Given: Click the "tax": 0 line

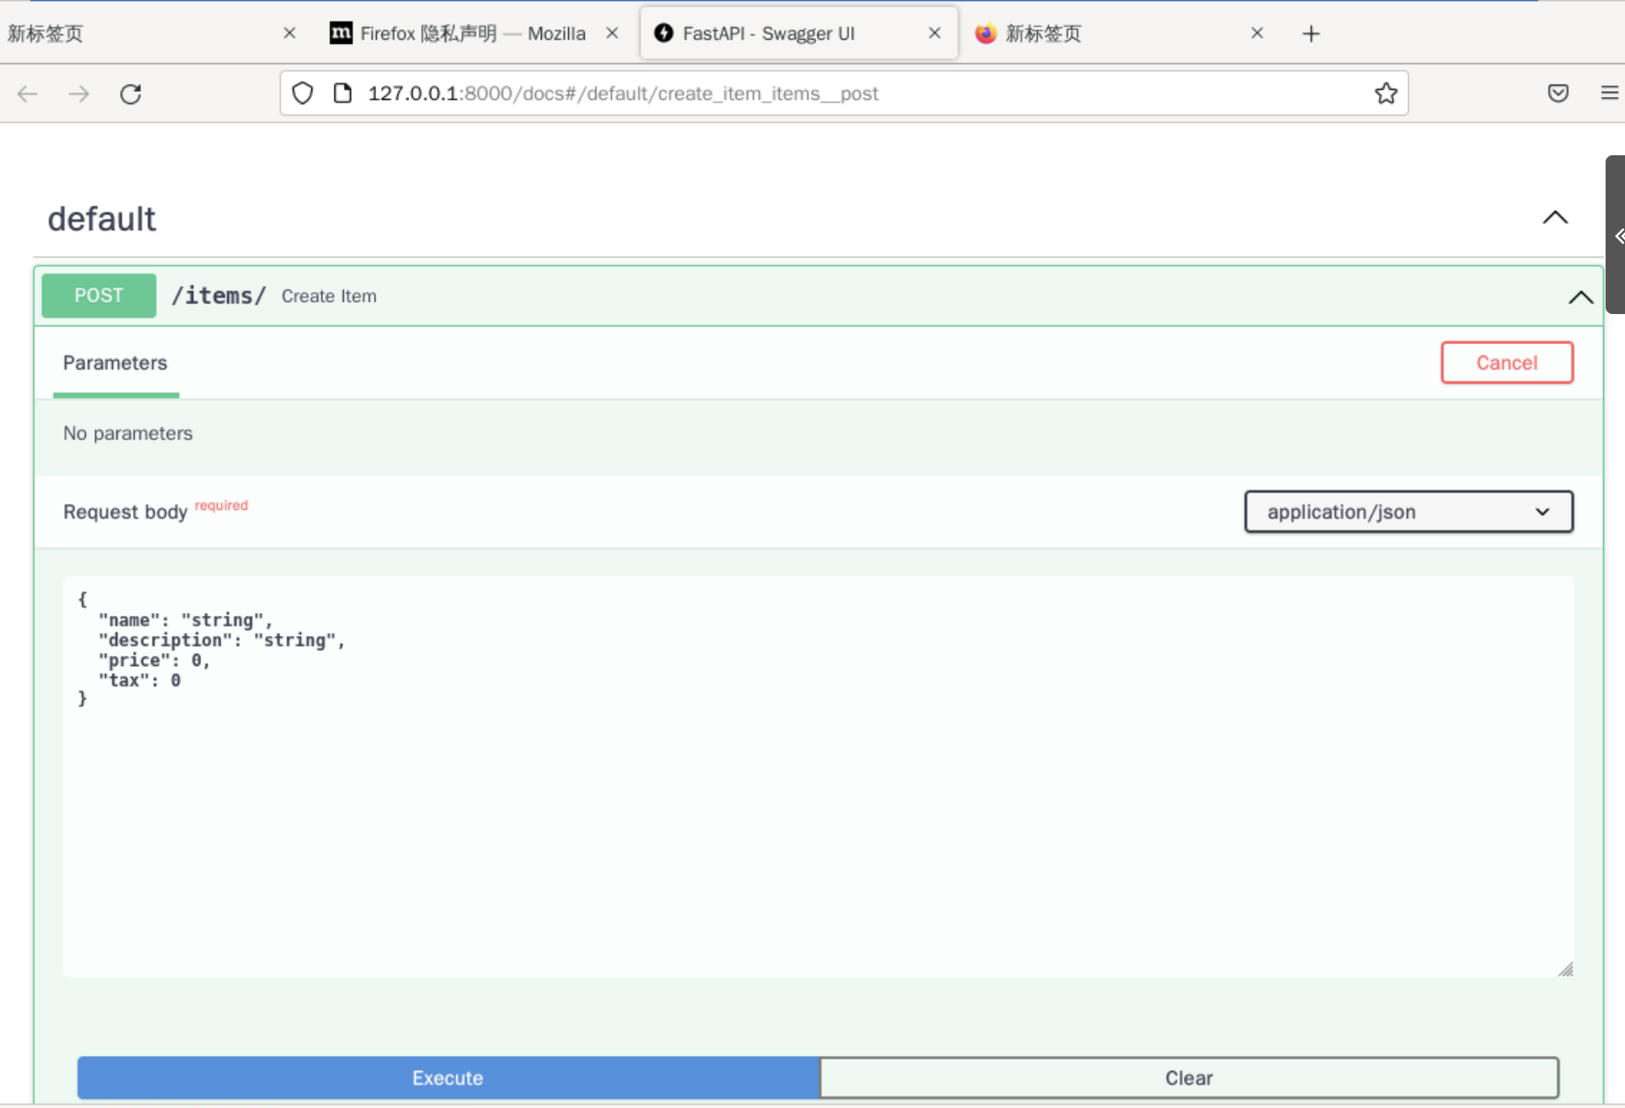Looking at the screenshot, I should click(139, 680).
